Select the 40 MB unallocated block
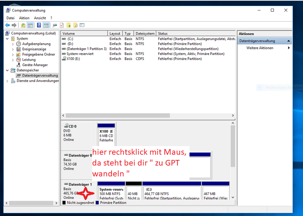The width and height of the screenshot is (303, 216). point(134,191)
